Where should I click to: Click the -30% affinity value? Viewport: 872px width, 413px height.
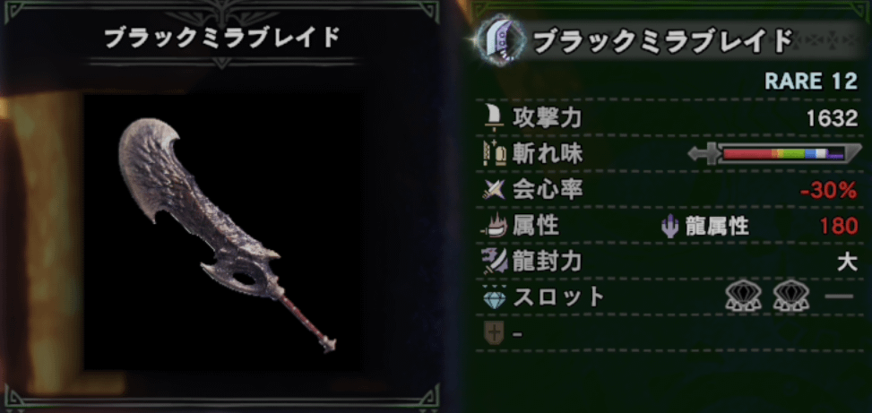tap(829, 191)
